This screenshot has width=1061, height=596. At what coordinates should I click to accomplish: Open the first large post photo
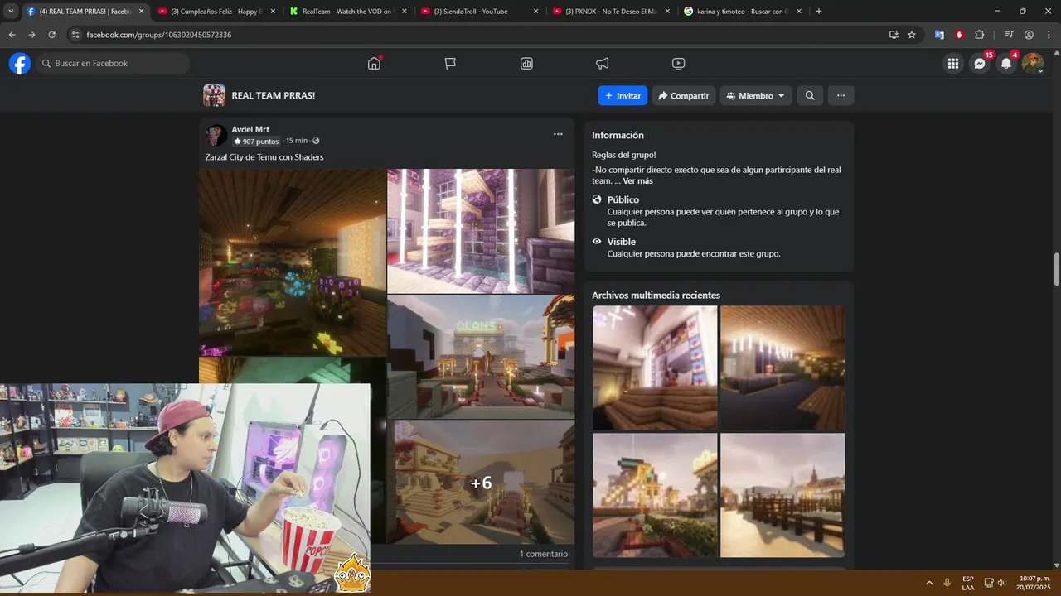pos(293,262)
